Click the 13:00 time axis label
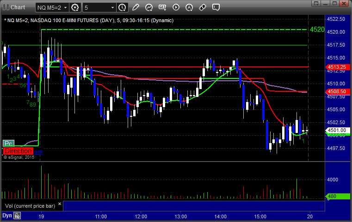The height and width of the screenshot is (222, 352). pyautogui.click(x=181, y=216)
